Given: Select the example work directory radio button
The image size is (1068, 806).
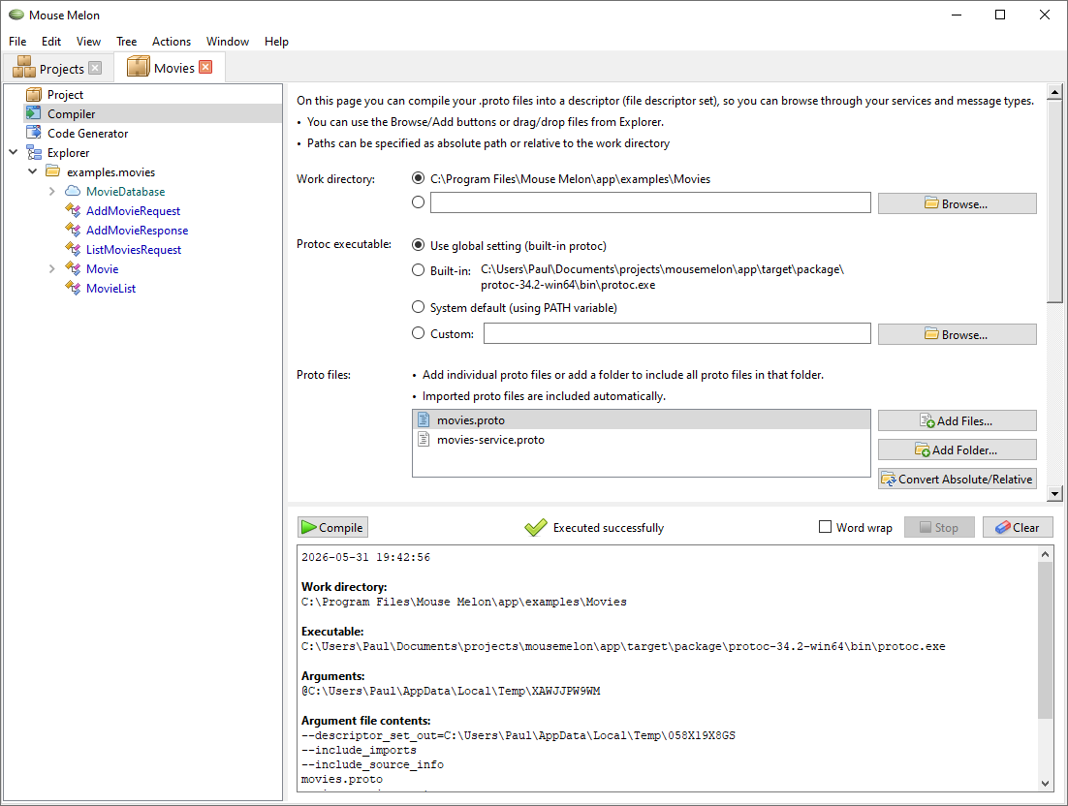Looking at the screenshot, I should [419, 178].
